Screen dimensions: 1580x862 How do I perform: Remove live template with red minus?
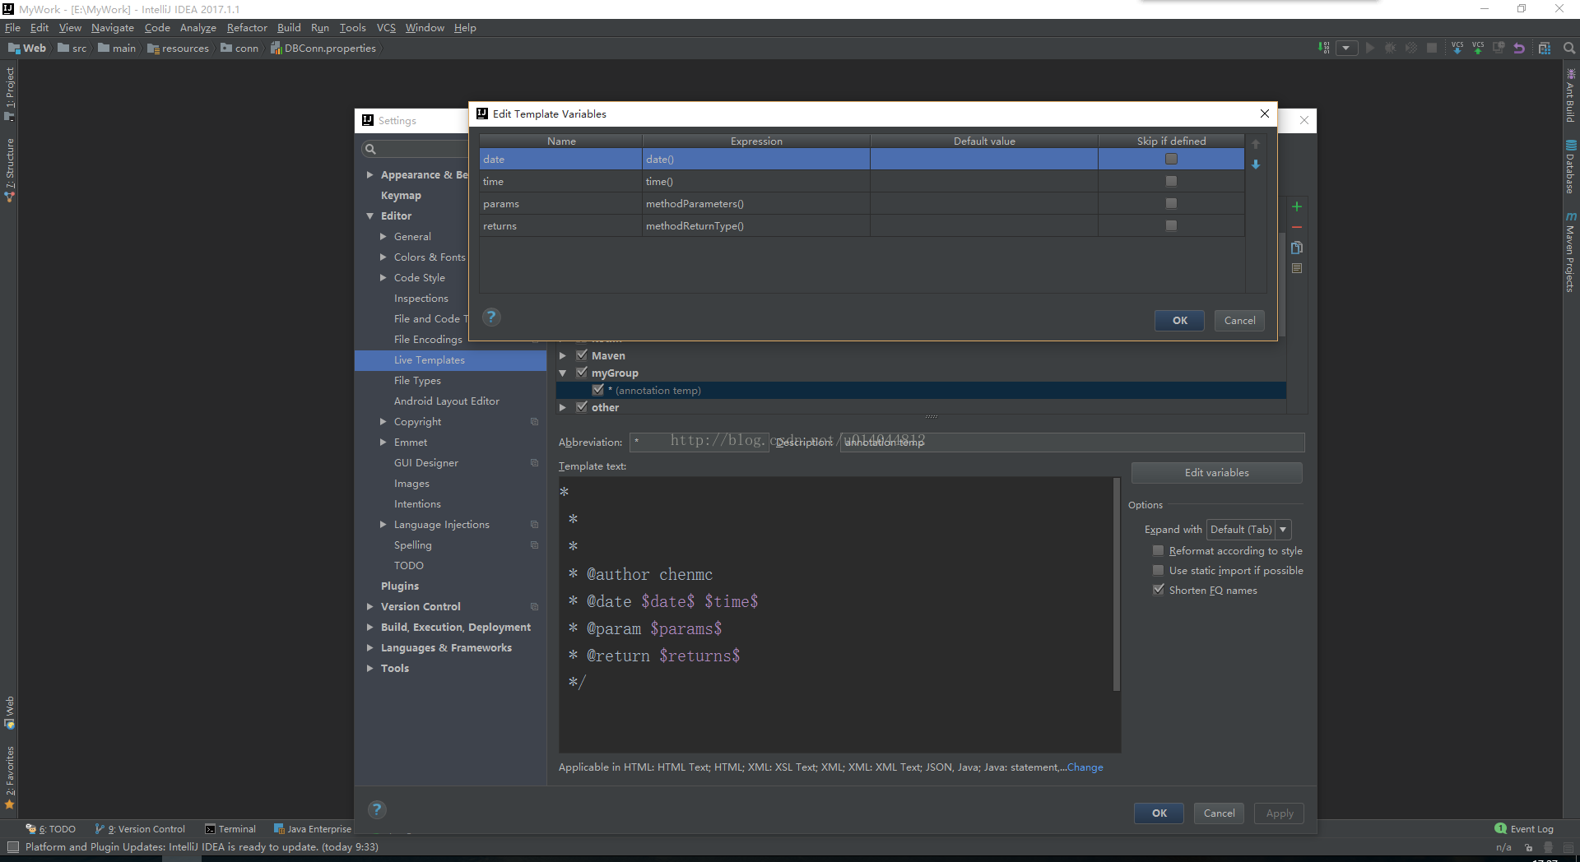pos(1297,227)
